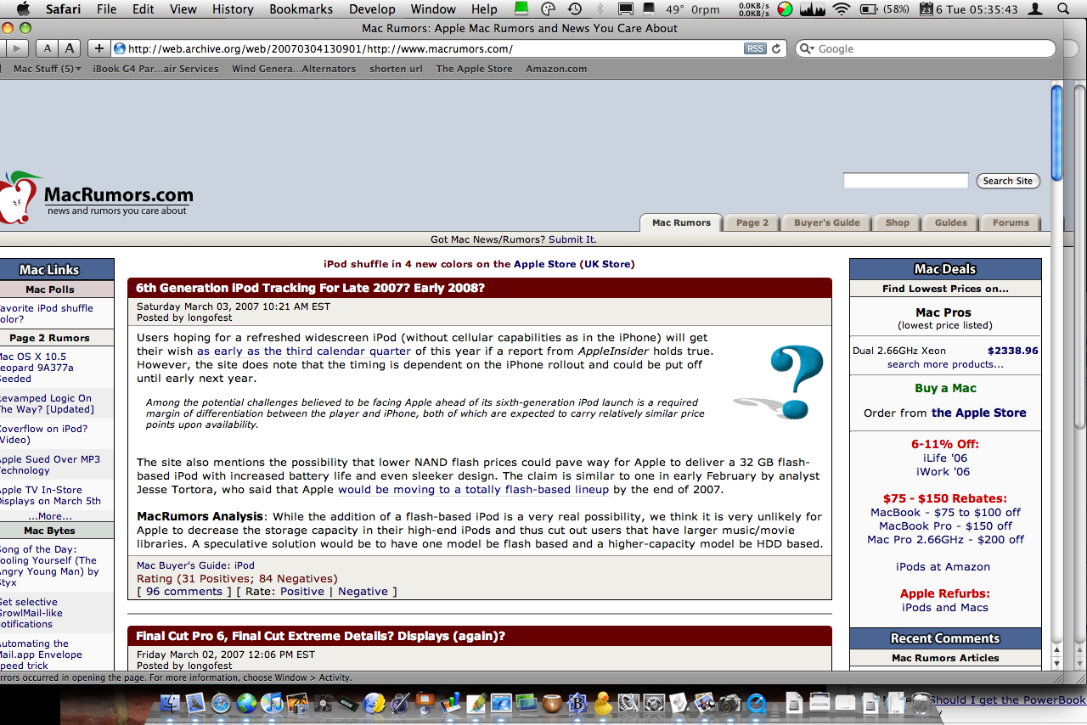Viewport: 1087px width, 725px height.
Task: Click the 'Submit It.' banner link
Action: point(572,239)
